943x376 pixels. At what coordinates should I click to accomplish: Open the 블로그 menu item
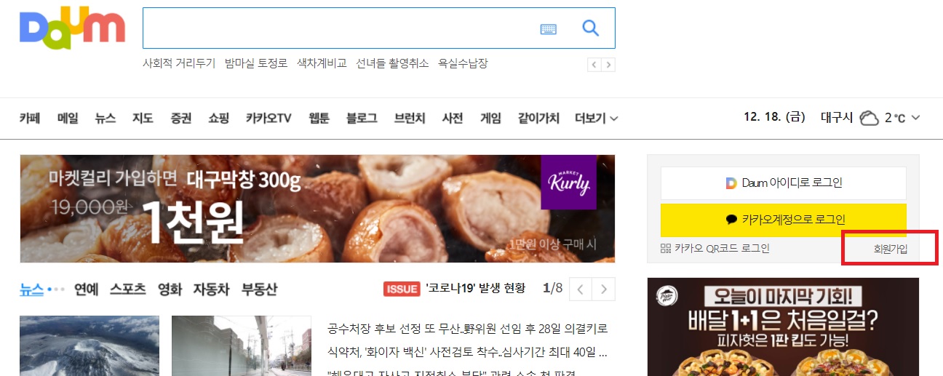(362, 118)
